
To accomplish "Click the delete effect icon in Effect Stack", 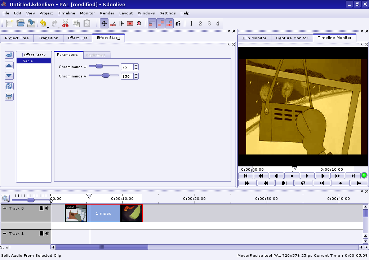I will [9, 97].
